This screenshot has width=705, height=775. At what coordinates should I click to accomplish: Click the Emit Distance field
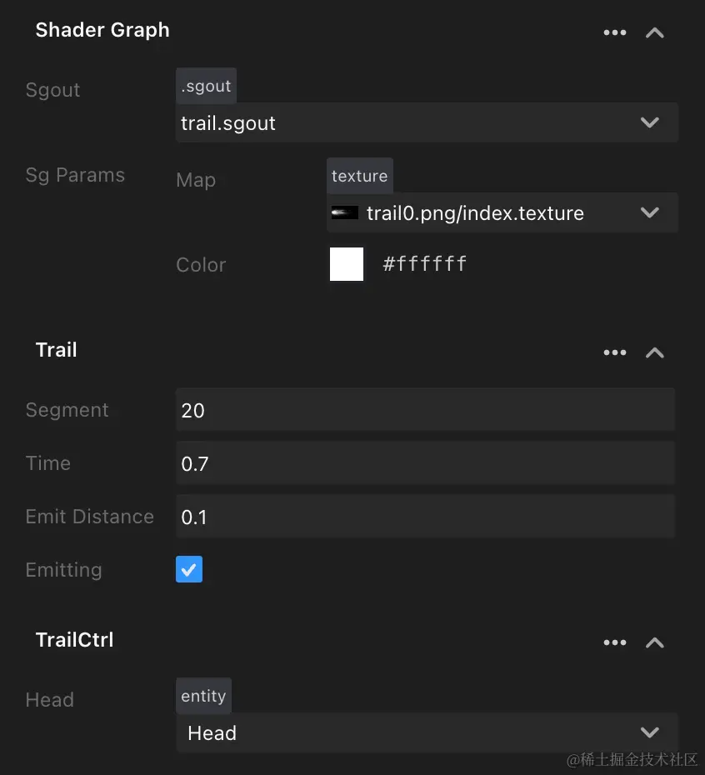click(x=425, y=517)
